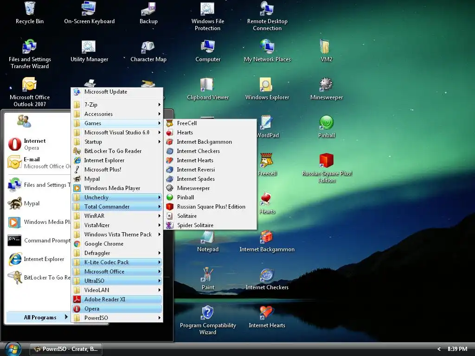Select the Computer desktop icon
The height and width of the screenshot is (356, 475).
[207, 51]
